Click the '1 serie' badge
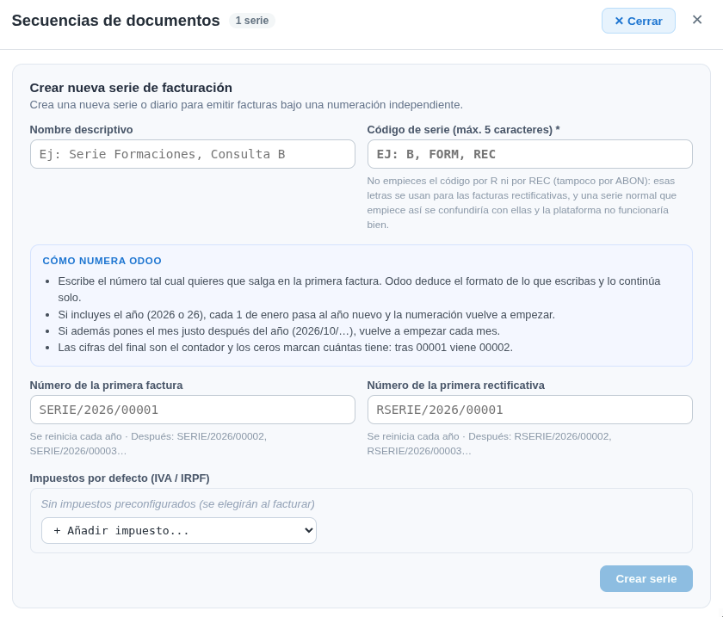Image resolution: width=723 pixels, height=617 pixels. (251, 21)
